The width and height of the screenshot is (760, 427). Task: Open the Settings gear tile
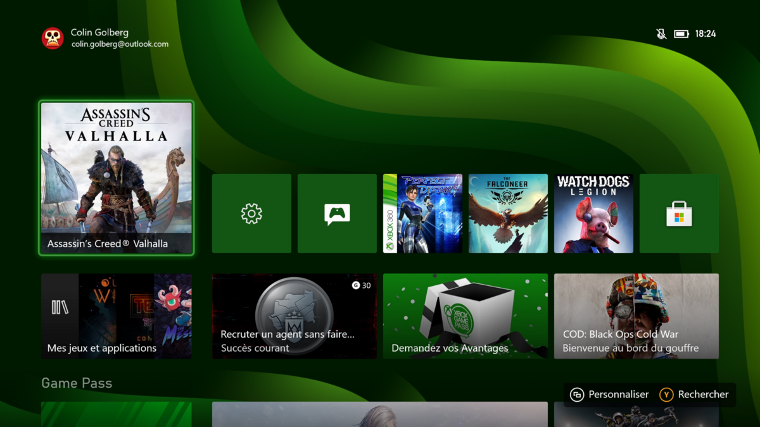pyautogui.click(x=251, y=214)
